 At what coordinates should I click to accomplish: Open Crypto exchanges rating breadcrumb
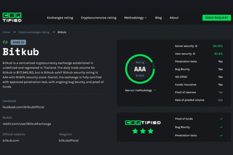pyautogui.click(x=34, y=32)
